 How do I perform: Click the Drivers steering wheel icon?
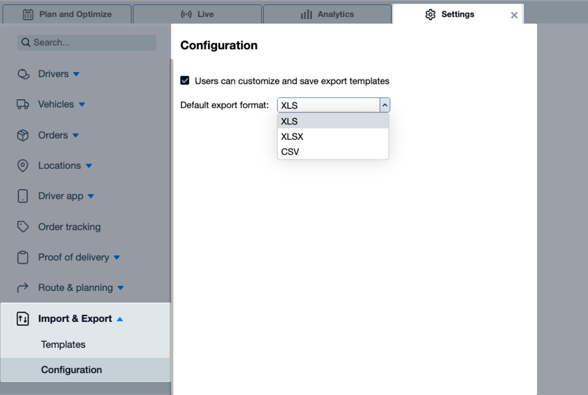point(23,74)
